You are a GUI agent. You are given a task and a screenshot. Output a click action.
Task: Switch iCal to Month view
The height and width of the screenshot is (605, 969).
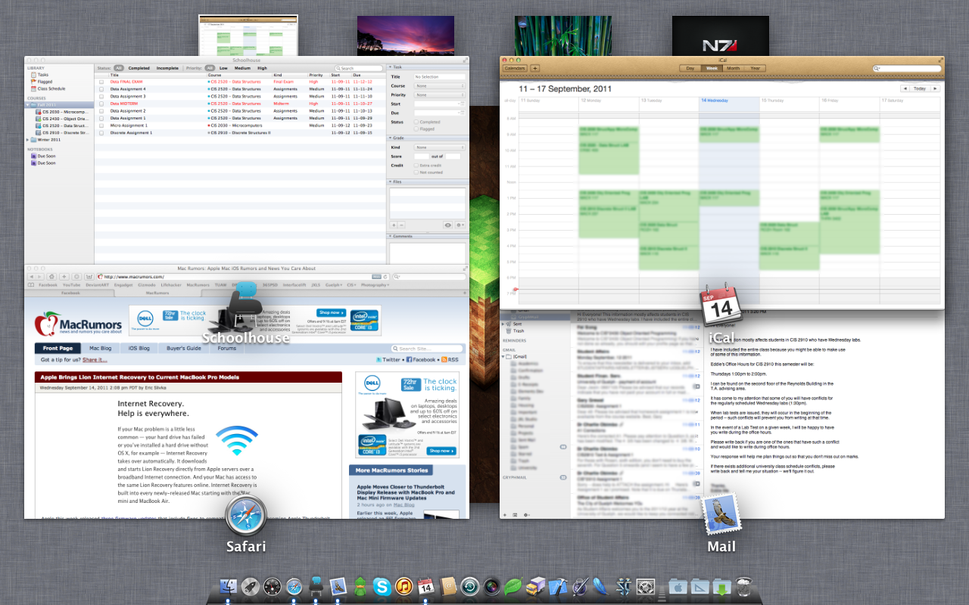pos(734,68)
